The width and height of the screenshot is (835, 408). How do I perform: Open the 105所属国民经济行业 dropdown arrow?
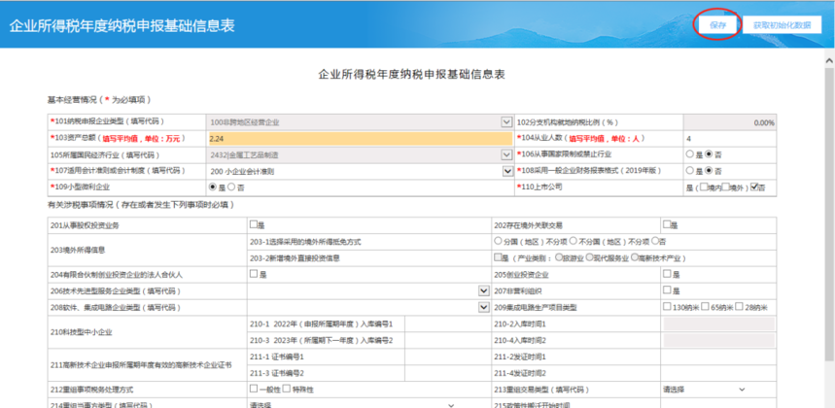(506, 154)
